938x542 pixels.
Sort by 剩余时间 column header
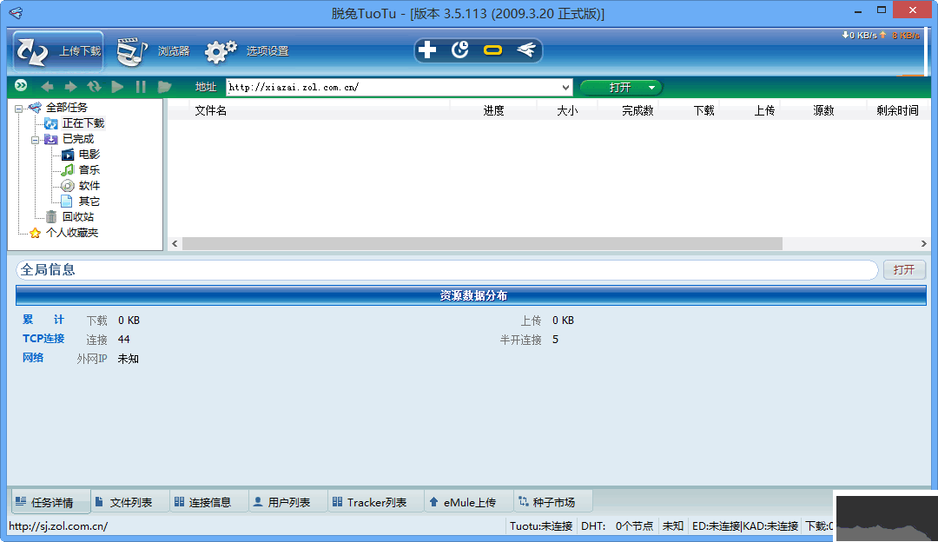(x=897, y=110)
